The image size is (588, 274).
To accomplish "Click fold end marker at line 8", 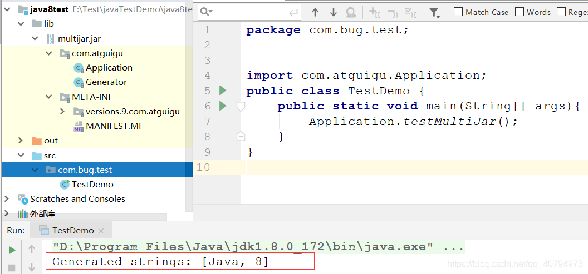I will [x=241, y=136].
